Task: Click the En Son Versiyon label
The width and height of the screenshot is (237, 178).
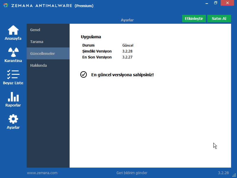Action: (x=97, y=57)
